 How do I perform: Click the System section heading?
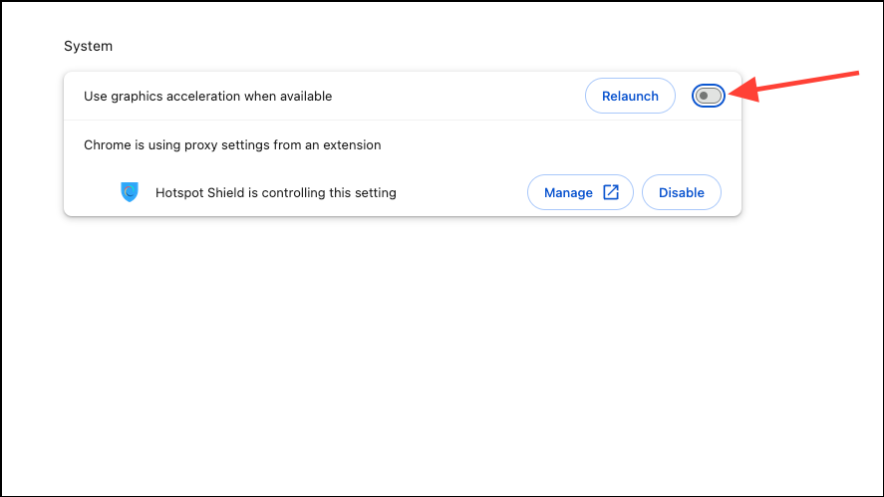(88, 46)
